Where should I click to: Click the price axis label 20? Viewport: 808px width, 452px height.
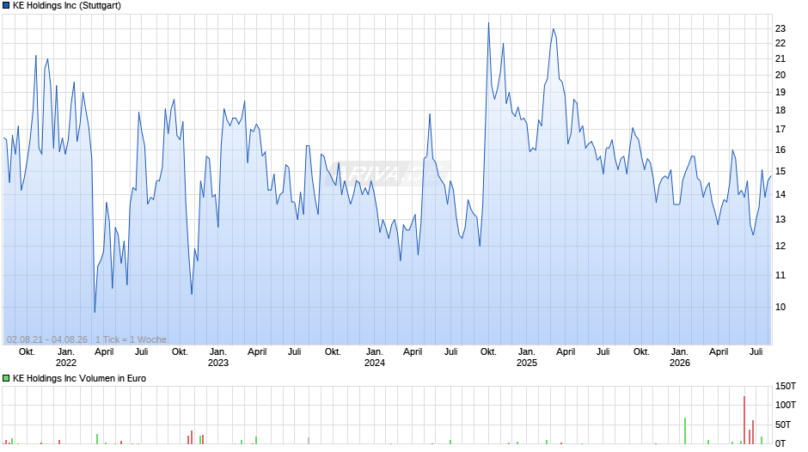click(780, 75)
